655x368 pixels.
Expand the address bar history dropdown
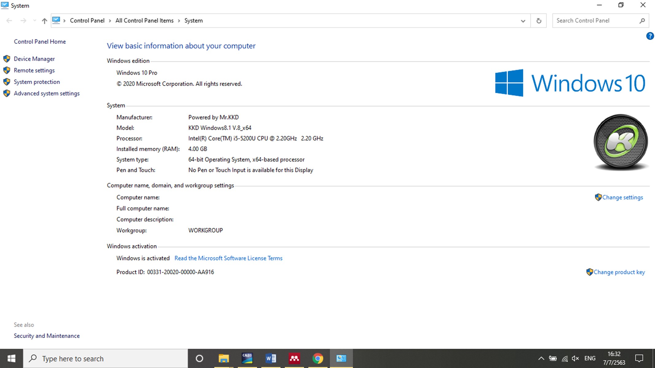[523, 21]
